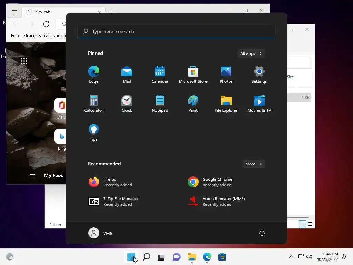Open Microsoft Store pinned app
Screen dimensions: 353x265
coord(193,75)
